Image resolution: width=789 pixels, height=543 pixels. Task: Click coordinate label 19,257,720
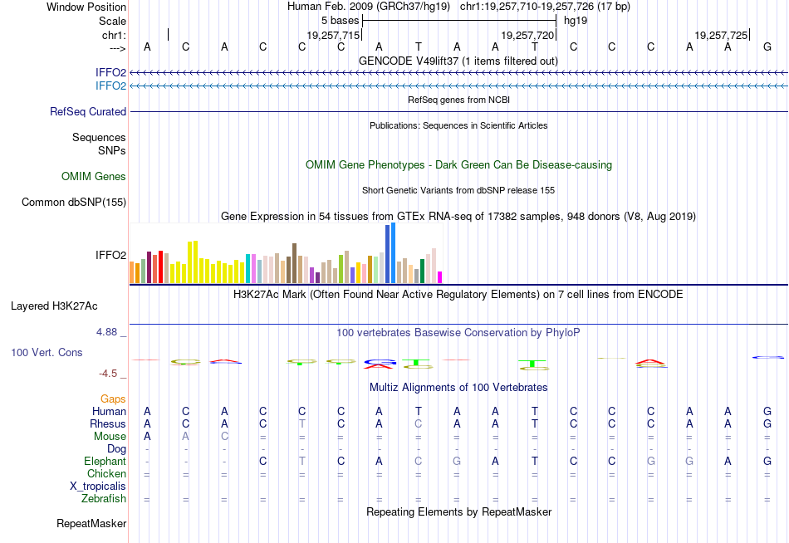click(x=527, y=35)
